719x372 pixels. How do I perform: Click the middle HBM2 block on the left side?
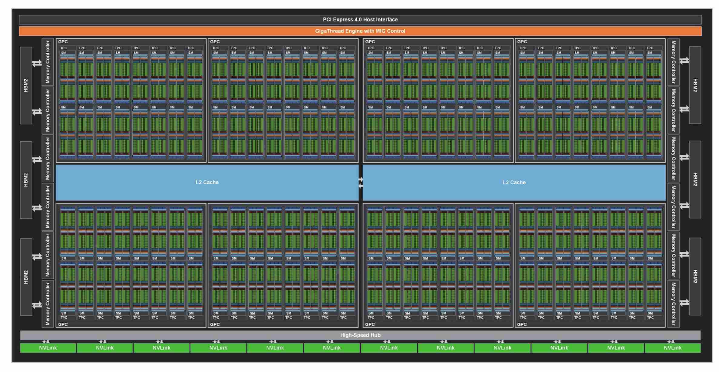click(x=26, y=180)
